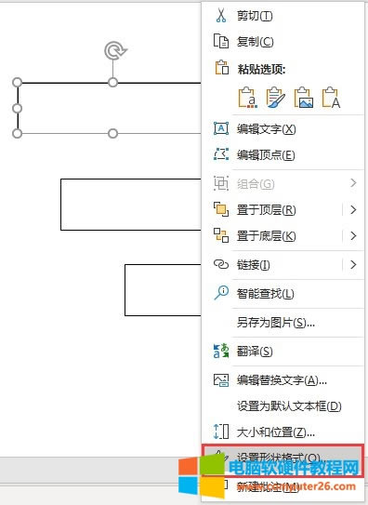Expand the 置于顶层 submenu arrow
The width and height of the screenshot is (368, 505).
tap(353, 210)
